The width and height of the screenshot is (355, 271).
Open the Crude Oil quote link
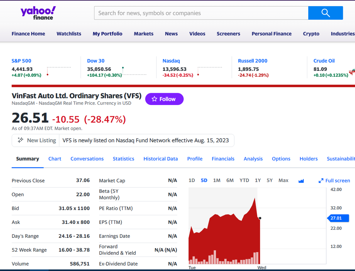point(324,61)
